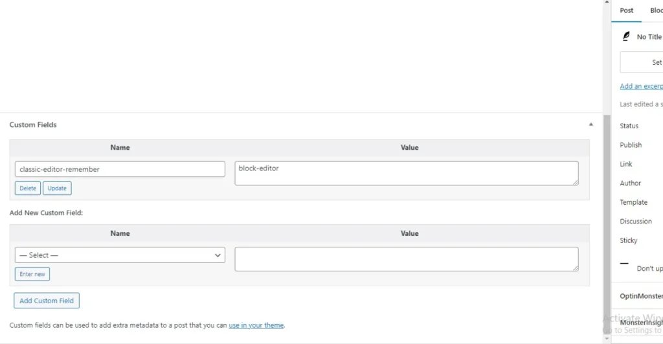Collapse the Custom Fields panel arrow
Viewport: 663px width, 344px height.
coord(590,124)
